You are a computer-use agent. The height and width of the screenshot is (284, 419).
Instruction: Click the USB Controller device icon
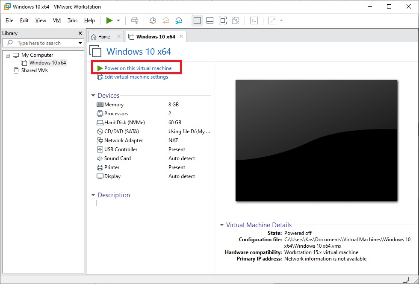[x=100, y=149]
